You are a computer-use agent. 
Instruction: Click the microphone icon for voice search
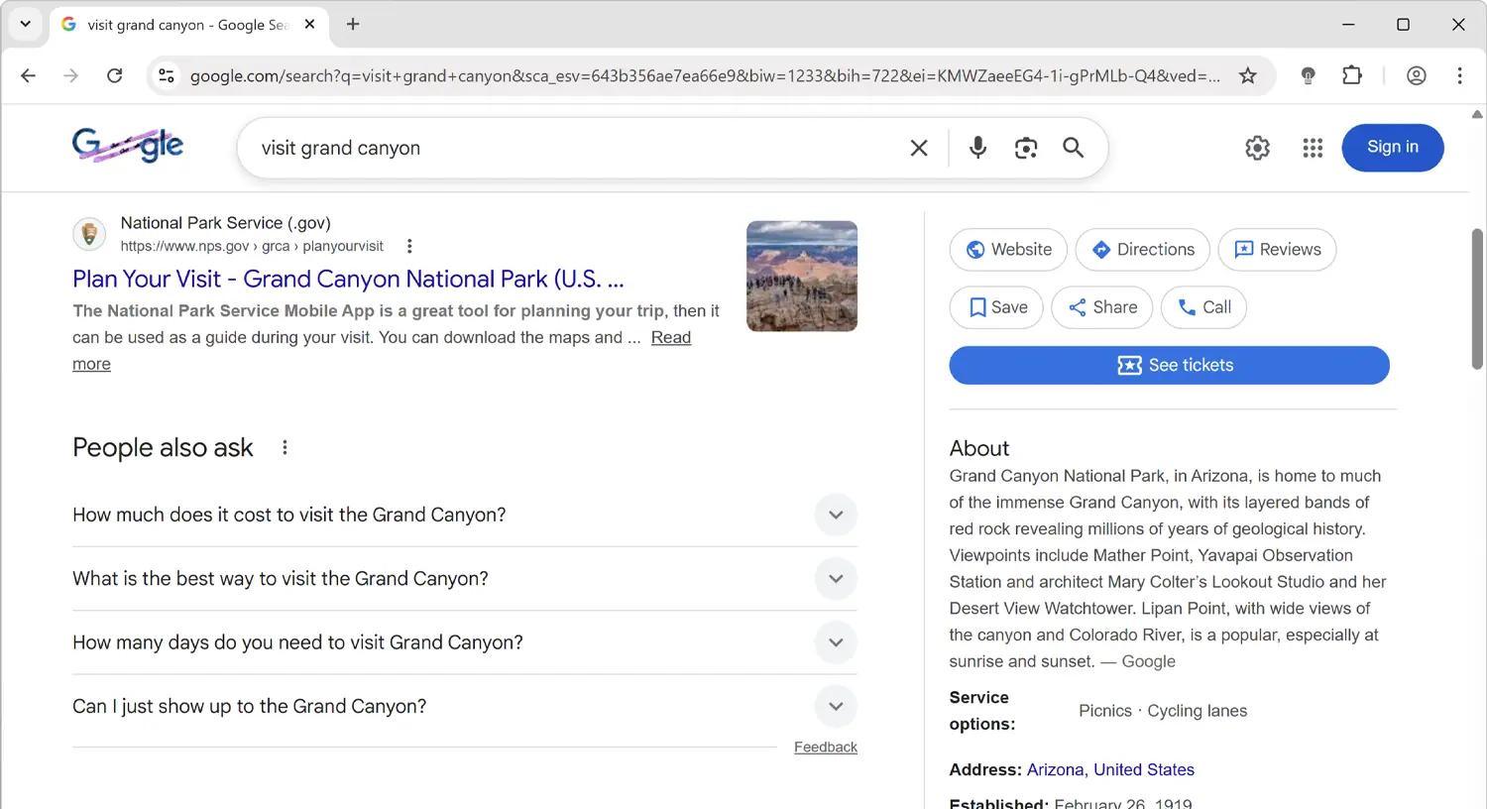(977, 147)
